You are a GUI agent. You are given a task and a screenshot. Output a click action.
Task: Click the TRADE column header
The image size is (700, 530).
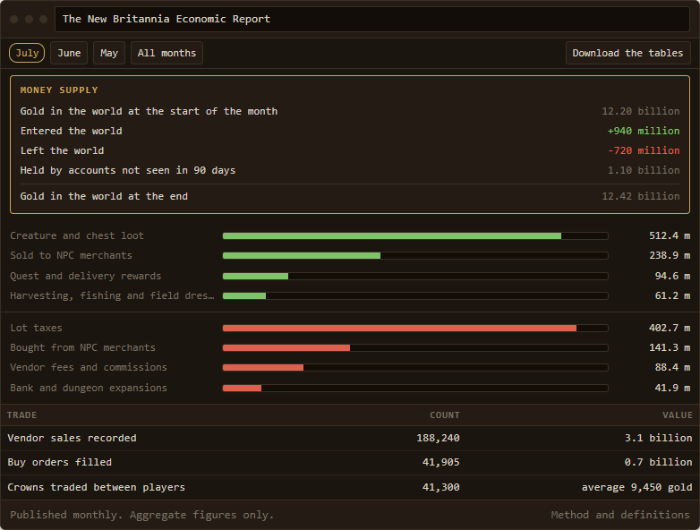tap(21, 415)
